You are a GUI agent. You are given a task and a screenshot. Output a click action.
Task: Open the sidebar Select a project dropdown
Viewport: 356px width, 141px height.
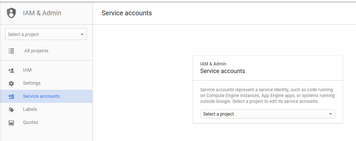(46, 34)
